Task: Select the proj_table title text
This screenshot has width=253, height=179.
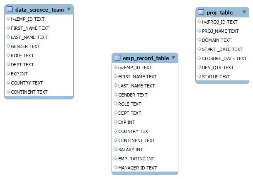Action: (219, 13)
